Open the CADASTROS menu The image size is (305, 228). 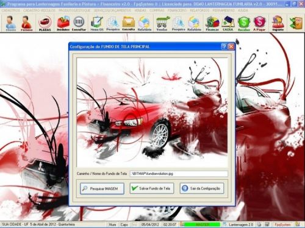11,10
